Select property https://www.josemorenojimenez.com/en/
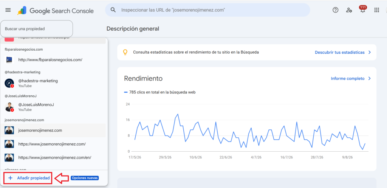 point(53,157)
